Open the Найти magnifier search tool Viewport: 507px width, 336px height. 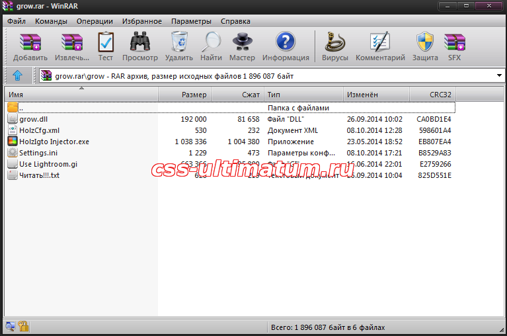[211, 42]
